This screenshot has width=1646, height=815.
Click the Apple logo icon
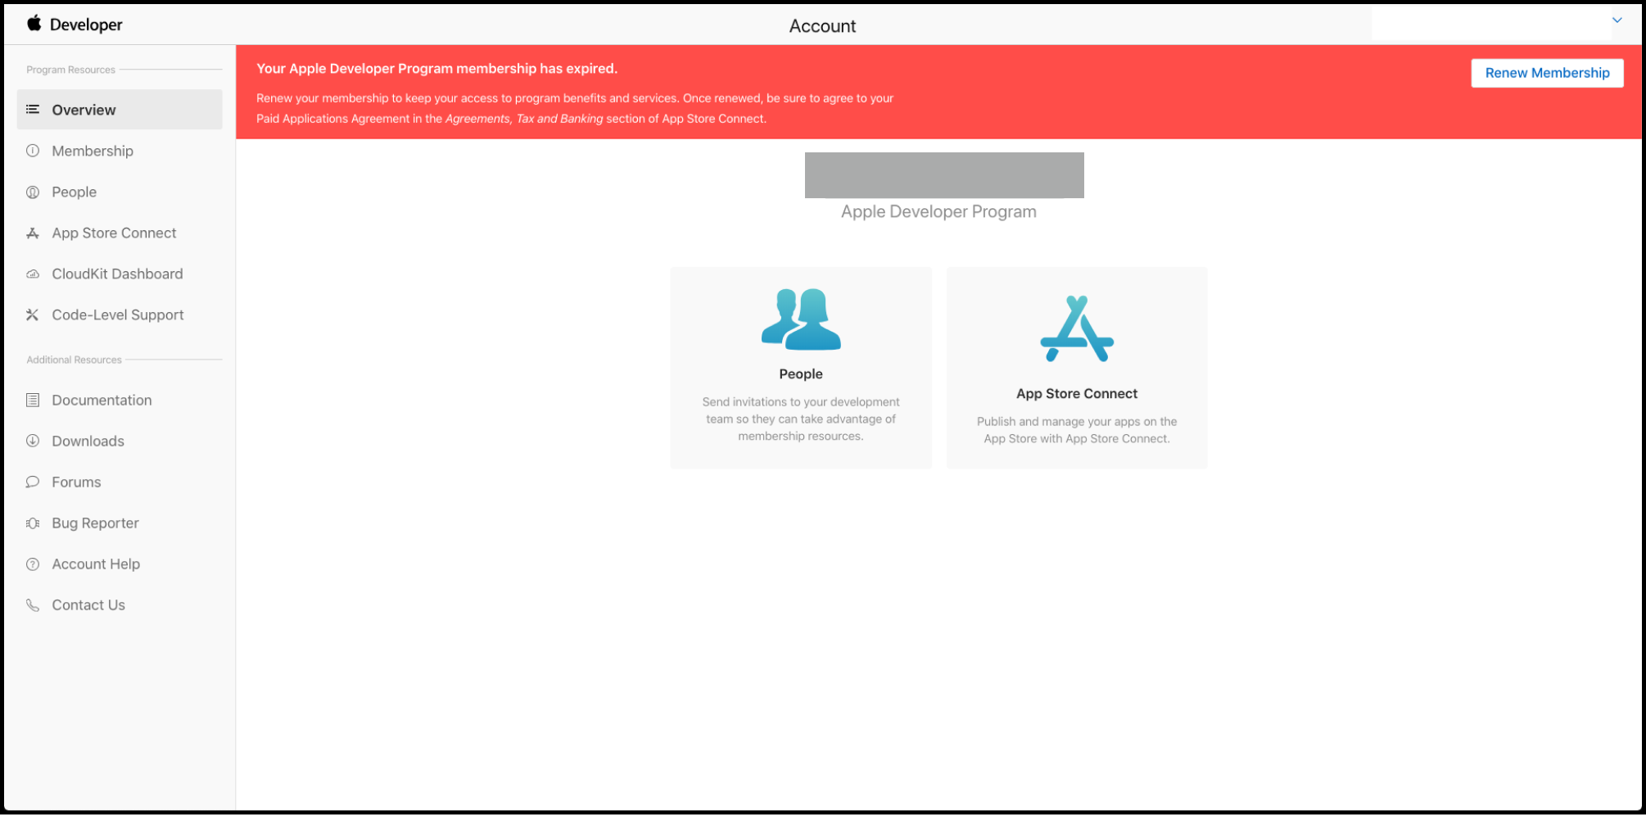pos(34,23)
